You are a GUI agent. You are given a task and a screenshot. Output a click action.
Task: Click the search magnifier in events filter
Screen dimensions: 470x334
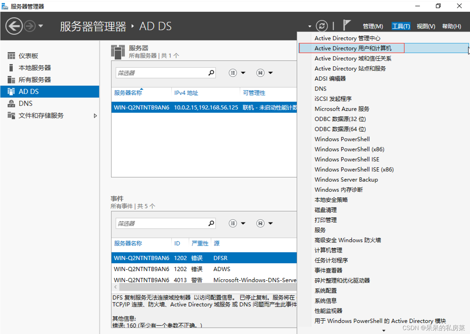pyautogui.click(x=211, y=223)
